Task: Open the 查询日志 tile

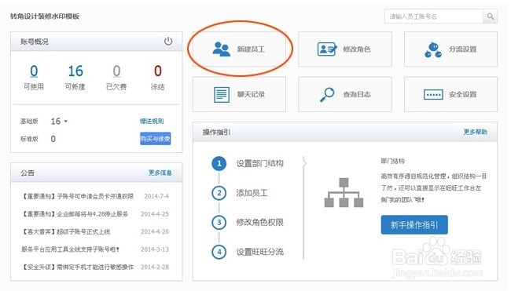Action: pos(345,94)
